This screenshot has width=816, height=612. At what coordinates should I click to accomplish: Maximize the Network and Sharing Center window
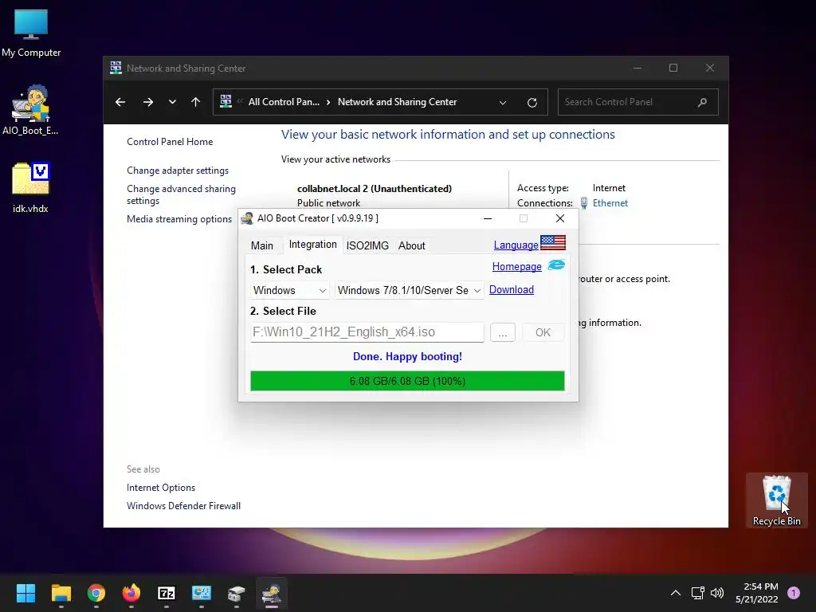673,68
